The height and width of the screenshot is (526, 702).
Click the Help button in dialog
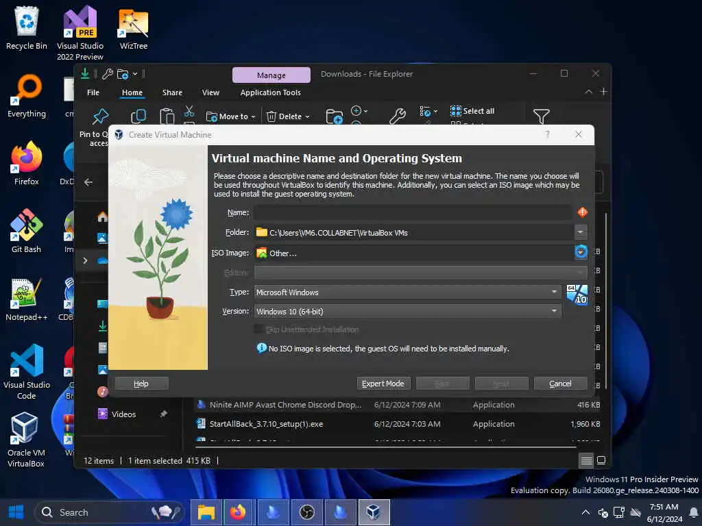pyautogui.click(x=141, y=384)
